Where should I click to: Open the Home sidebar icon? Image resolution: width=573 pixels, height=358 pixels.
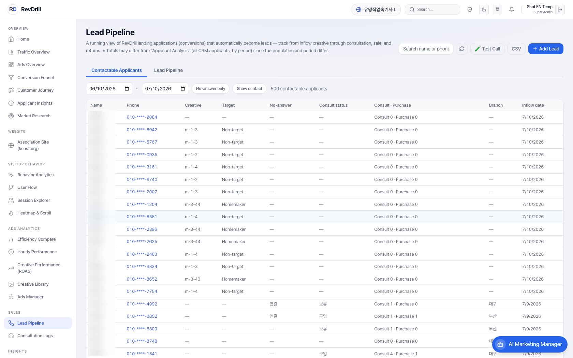click(x=11, y=39)
